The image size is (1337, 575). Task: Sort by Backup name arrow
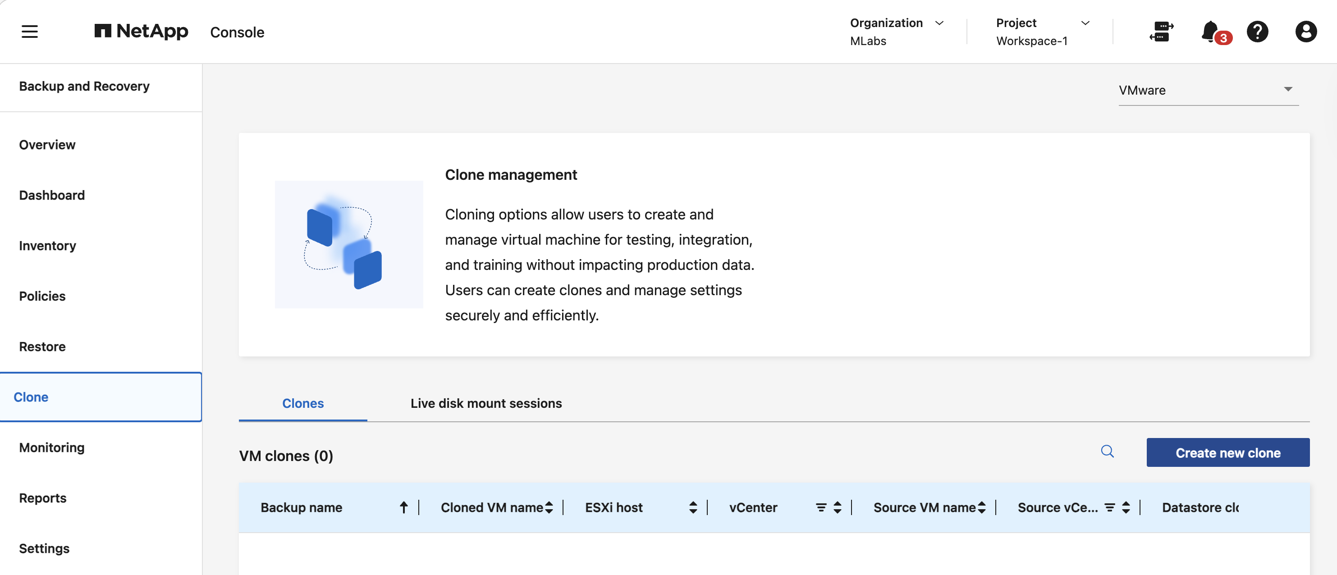pyautogui.click(x=403, y=507)
